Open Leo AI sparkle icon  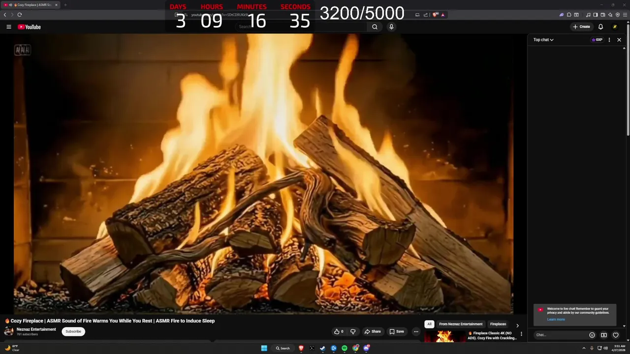point(610,15)
